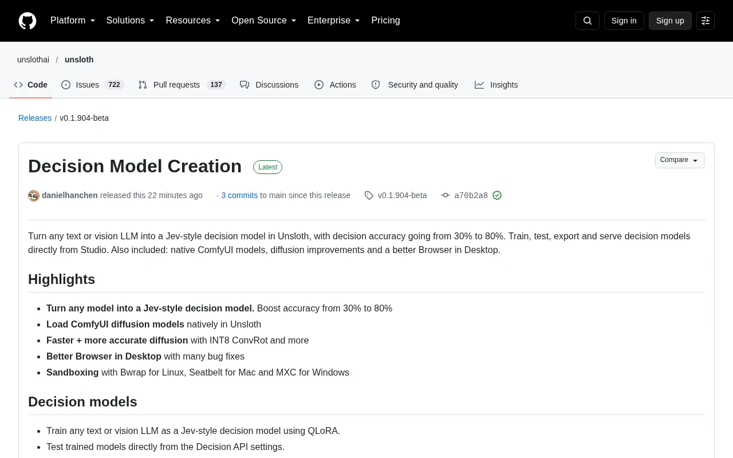Click "Sandboxing" bullet text
The image size is (733, 458).
pos(72,372)
